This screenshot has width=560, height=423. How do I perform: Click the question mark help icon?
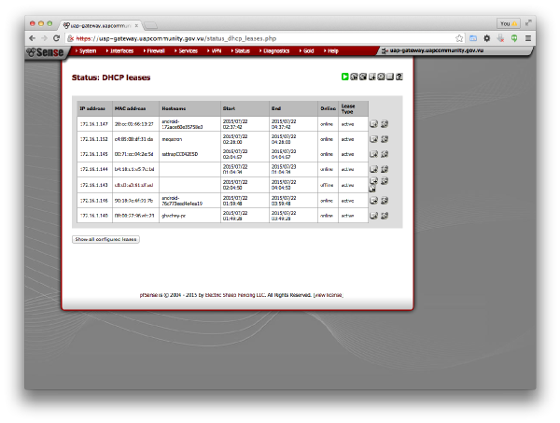[x=399, y=77]
